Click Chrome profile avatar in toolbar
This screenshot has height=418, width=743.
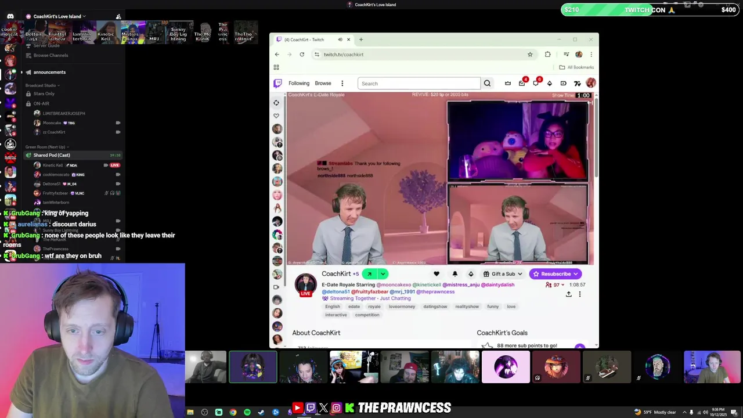579,55
